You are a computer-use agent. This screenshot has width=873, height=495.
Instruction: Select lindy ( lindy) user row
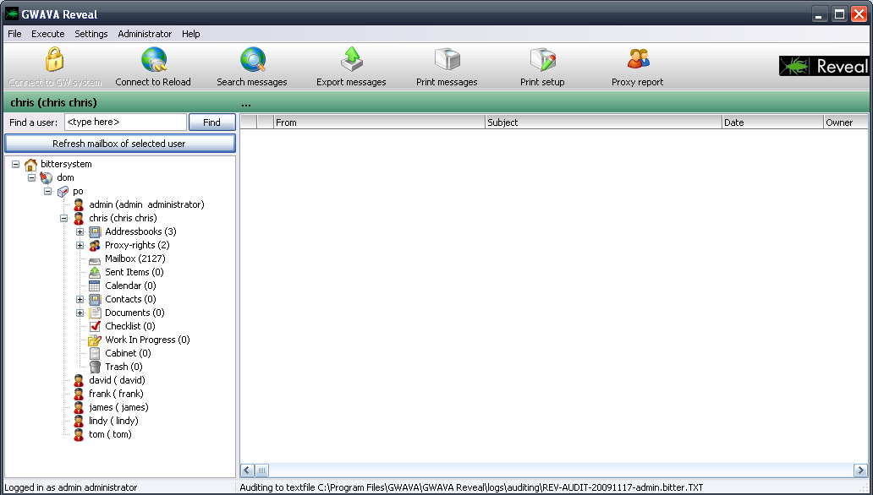(113, 421)
